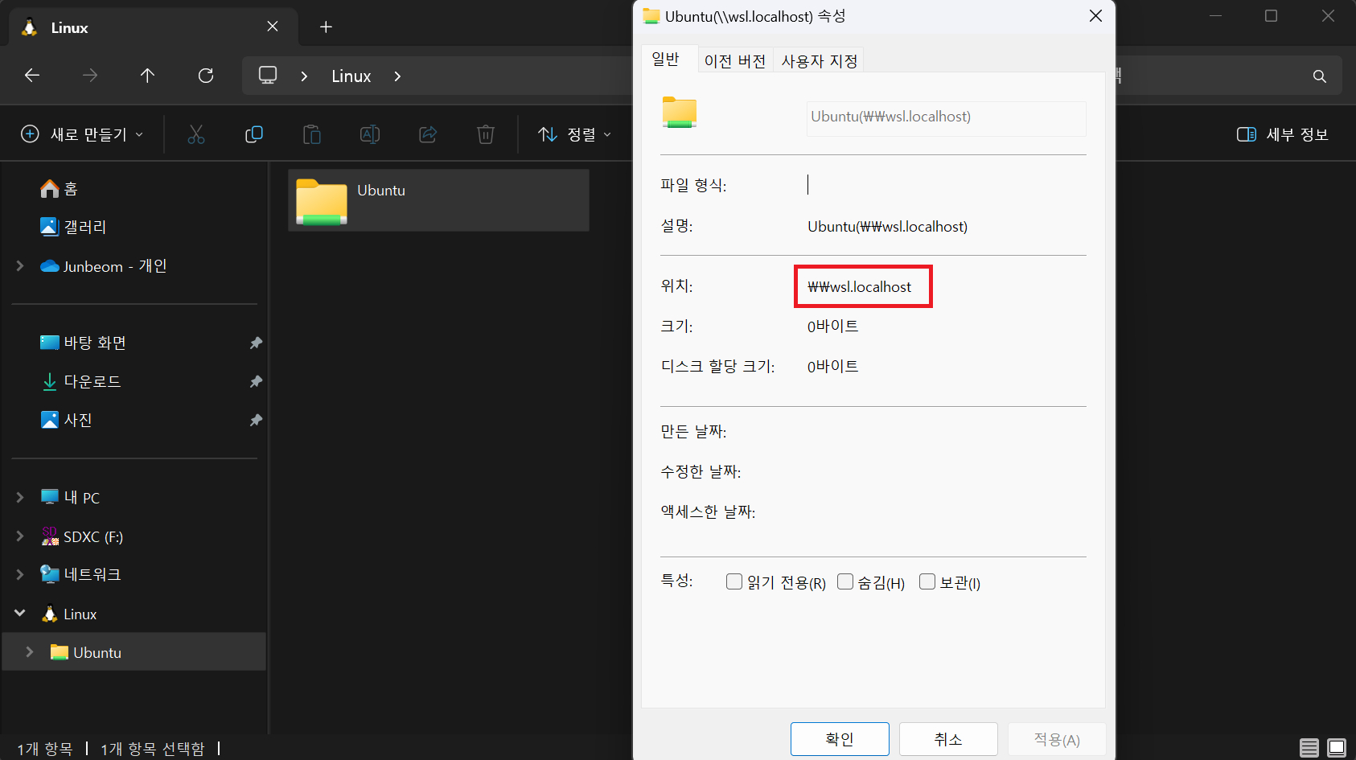Image resolution: width=1356 pixels, height=760 pixels.
Task: Click the PC monitor icon in address bar
Action: tap(268, 76)
